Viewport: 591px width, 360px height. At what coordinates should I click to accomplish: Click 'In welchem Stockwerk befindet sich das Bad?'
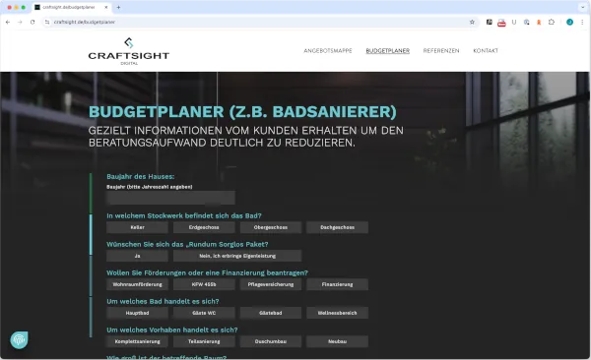click(184, 215)
